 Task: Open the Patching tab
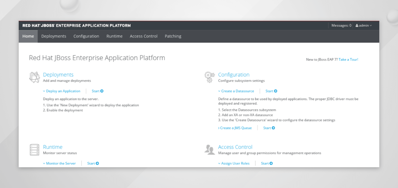(173, 36)
